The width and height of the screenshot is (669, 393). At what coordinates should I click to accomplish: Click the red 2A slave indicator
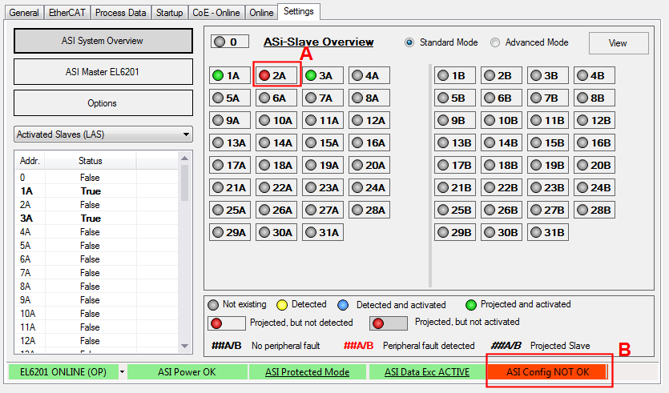pyautogui.click(x=276, y=75)
